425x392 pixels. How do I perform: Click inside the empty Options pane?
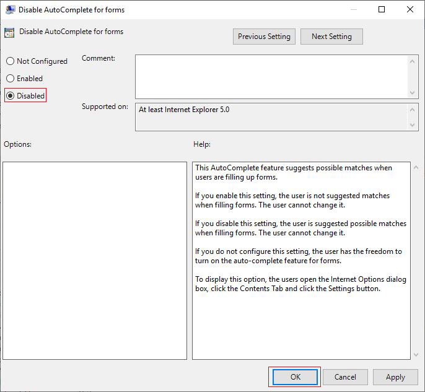point(95,261)
